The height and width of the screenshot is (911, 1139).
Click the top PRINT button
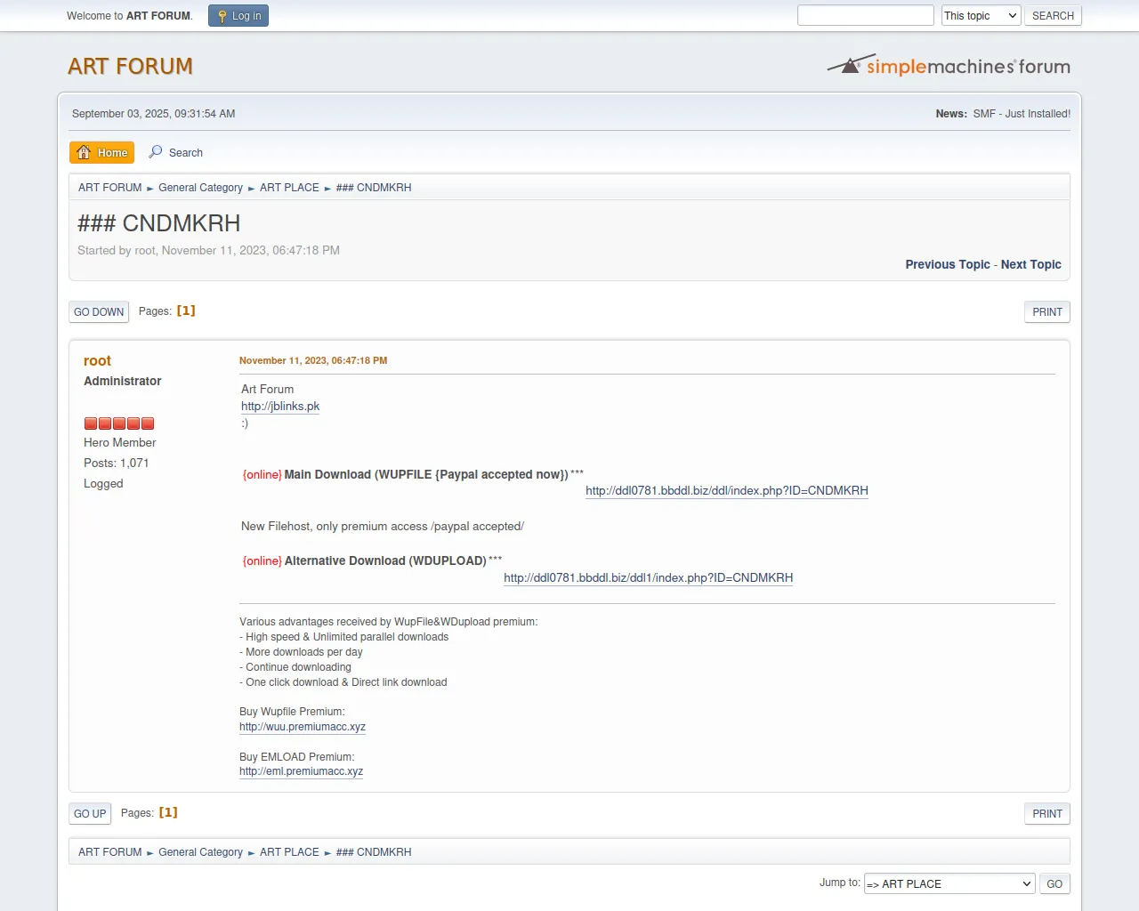click(1047, 312)
